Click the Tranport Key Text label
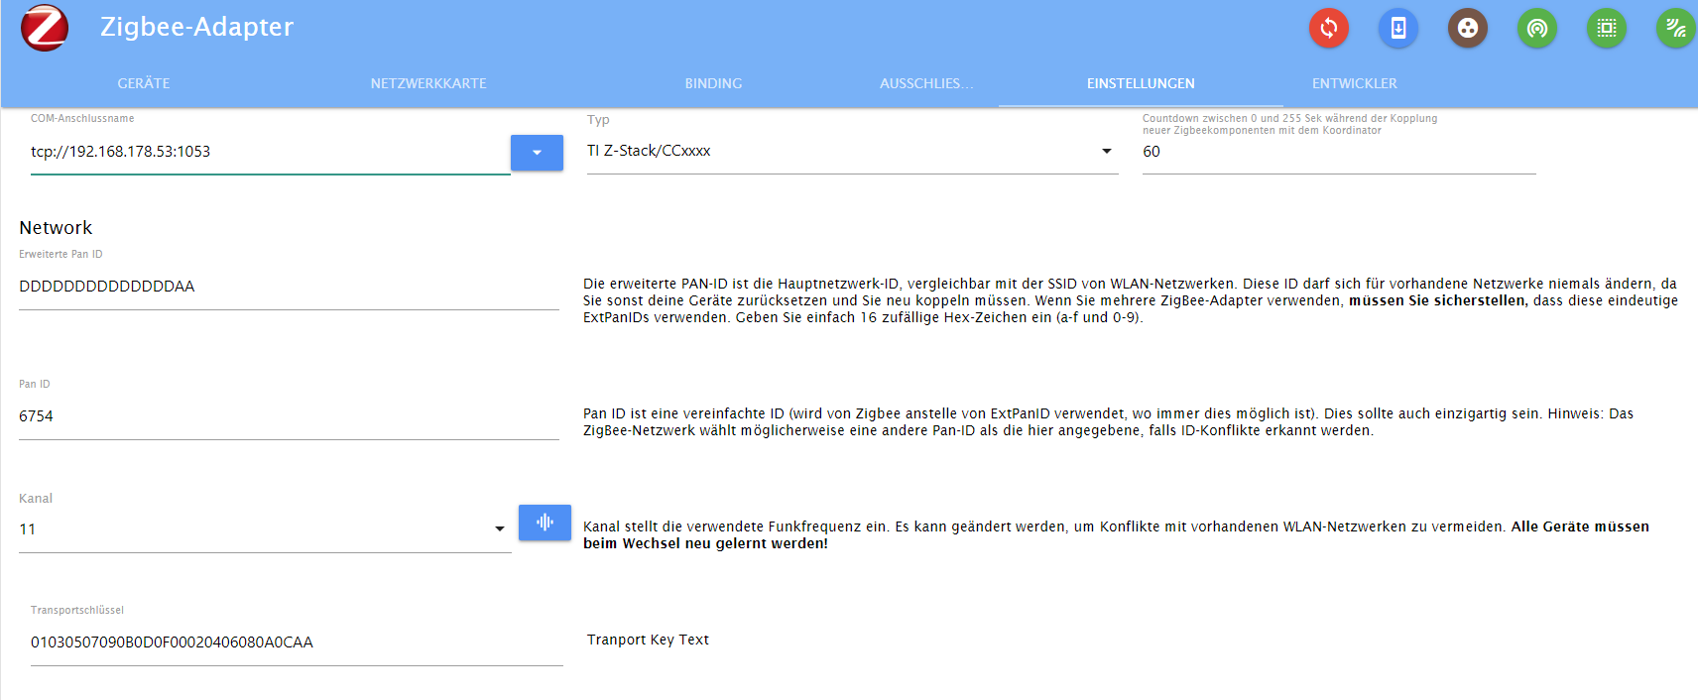 point(648,640)
